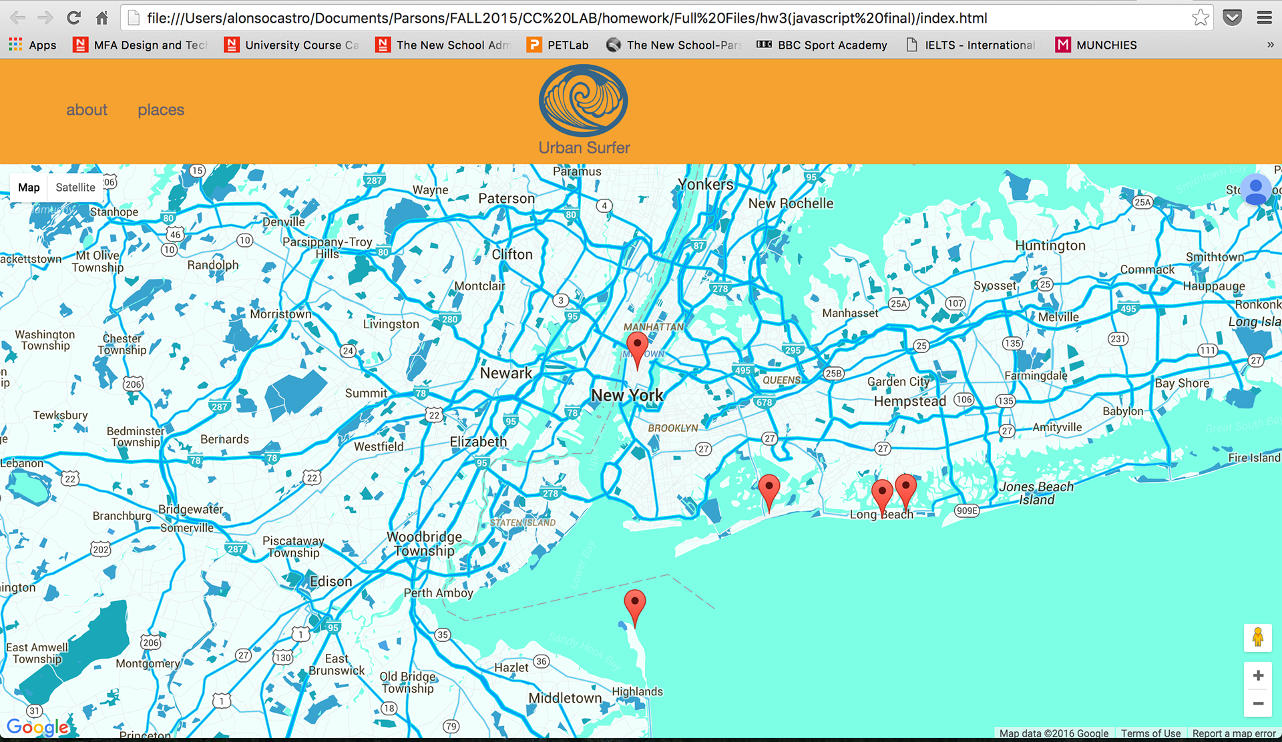Switch to the Map view type
Viewport: 1282px width, 742px height.
[29, 188]
